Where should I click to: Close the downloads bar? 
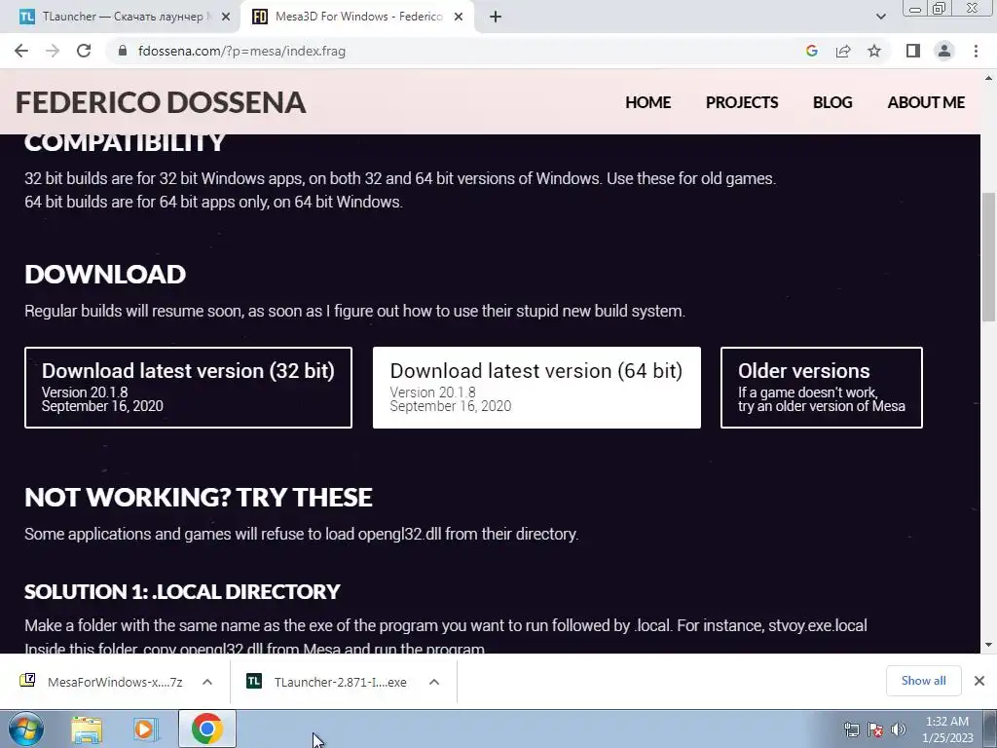click(979, 681)
